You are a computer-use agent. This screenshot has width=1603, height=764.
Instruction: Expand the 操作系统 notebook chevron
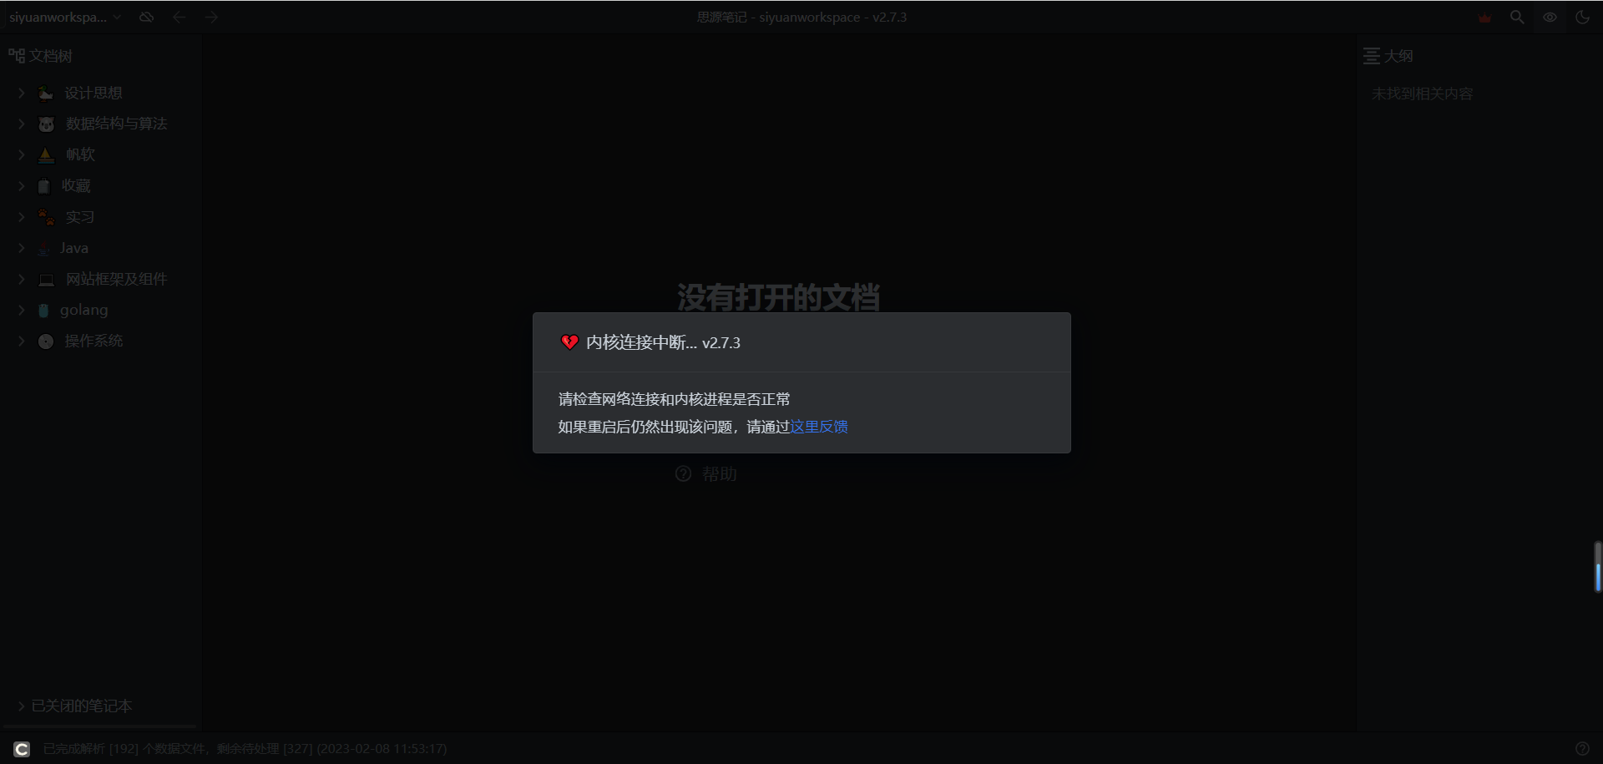22,341
